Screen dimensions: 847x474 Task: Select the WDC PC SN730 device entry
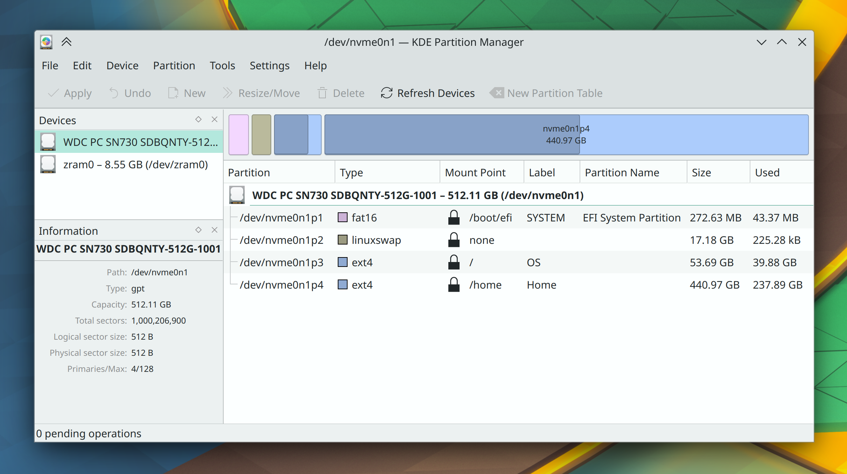(140, 142)
